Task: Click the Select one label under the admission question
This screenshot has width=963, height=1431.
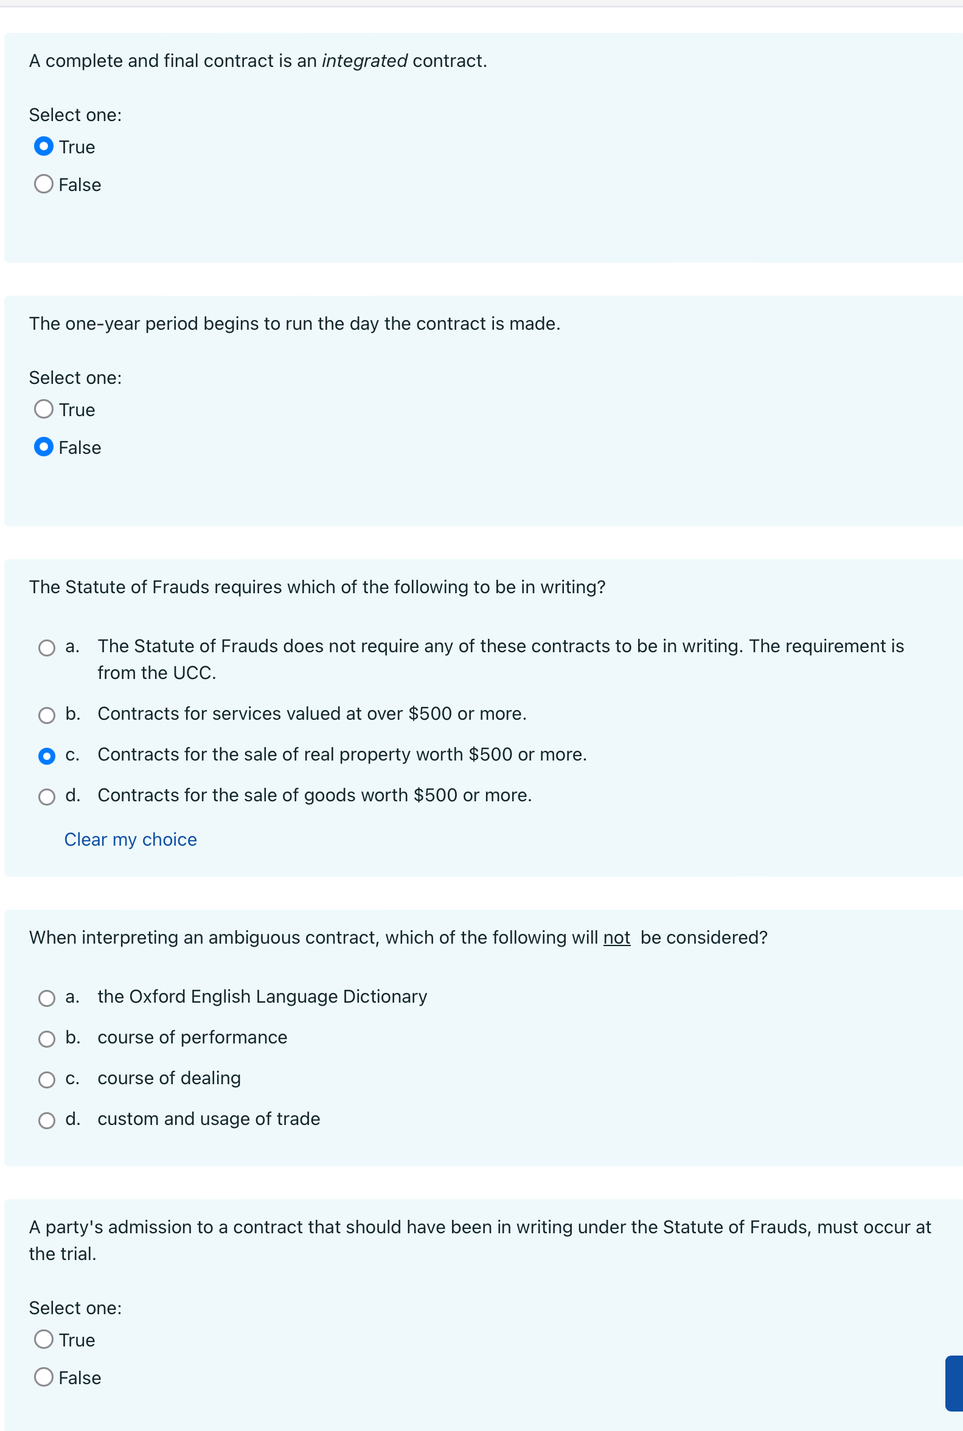Action: tap(75, 1308)
